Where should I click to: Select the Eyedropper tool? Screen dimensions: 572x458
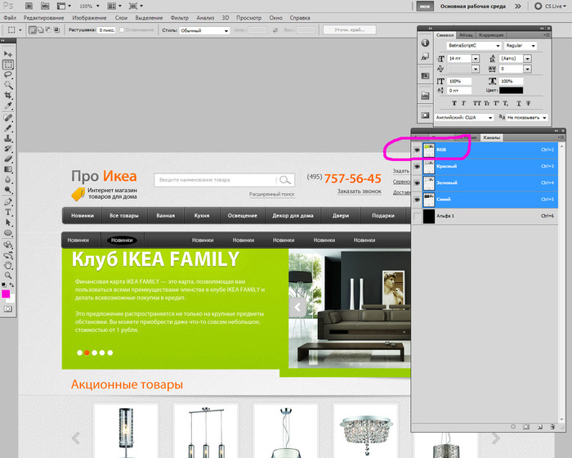(x=8, y=106)
